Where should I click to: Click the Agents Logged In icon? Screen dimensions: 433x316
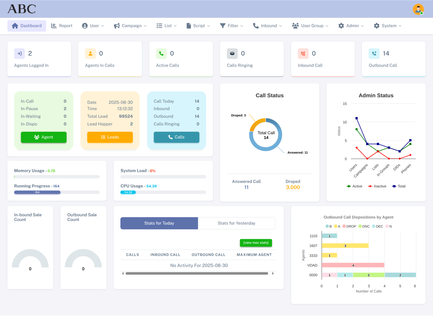[19, 54]
